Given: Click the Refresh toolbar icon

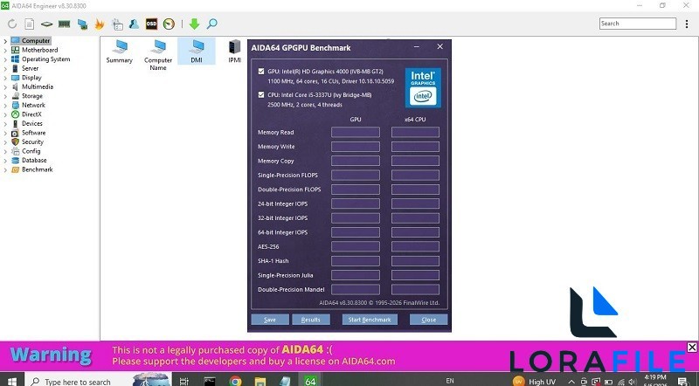Looking at the screenshot, I should pos(12,24).
